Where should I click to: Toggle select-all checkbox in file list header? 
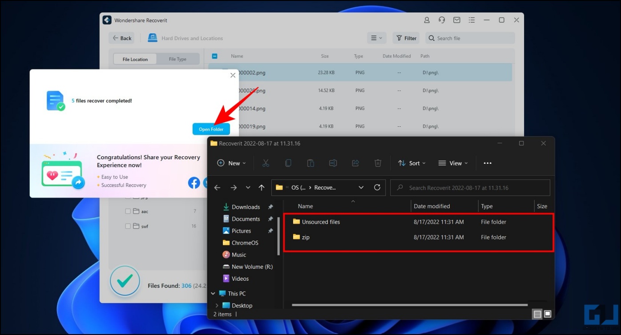click(214, 56)
